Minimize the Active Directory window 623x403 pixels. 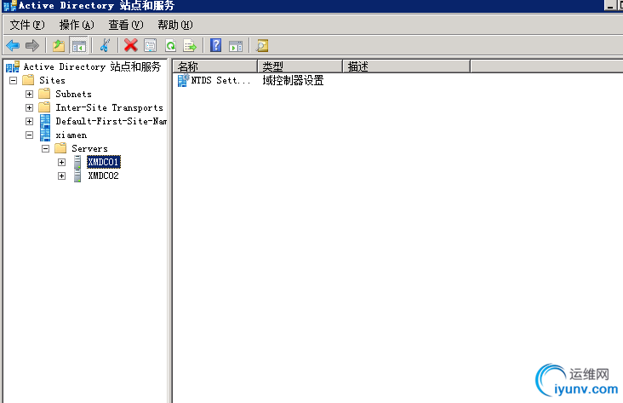tap(610, 5)
